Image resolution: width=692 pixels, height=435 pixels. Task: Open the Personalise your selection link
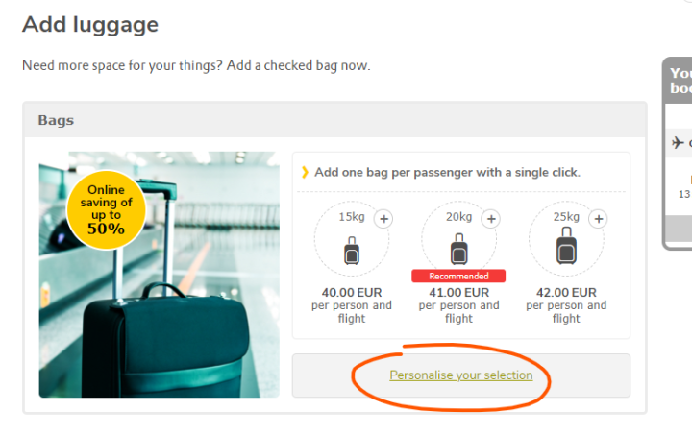coord(460,375)
